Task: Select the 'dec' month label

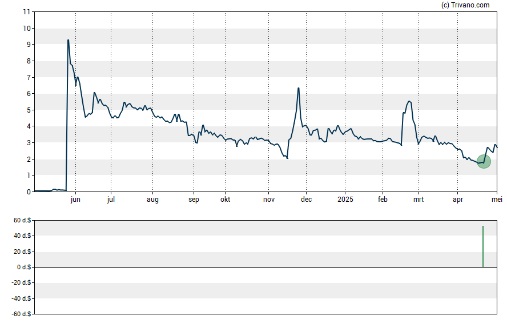Action: pos(306,200)
